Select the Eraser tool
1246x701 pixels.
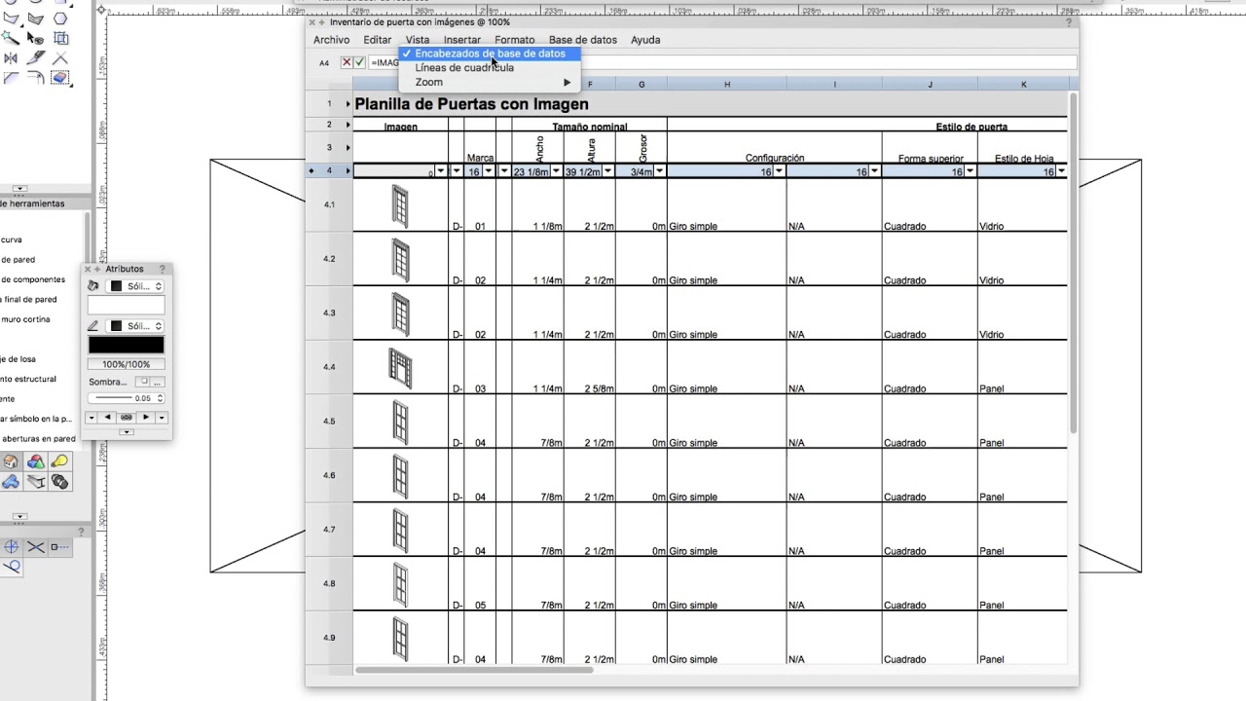[60, 78]
